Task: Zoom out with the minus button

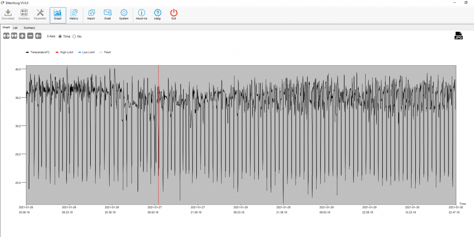Action: coord(30,36)
